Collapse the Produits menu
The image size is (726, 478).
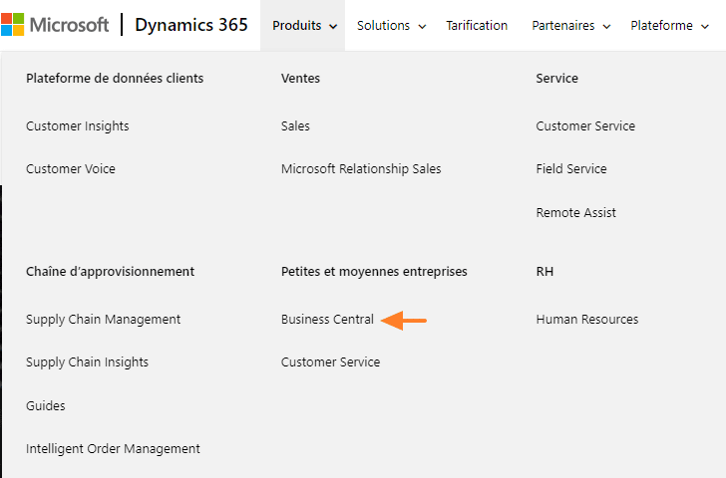click(x=303, y=26)
